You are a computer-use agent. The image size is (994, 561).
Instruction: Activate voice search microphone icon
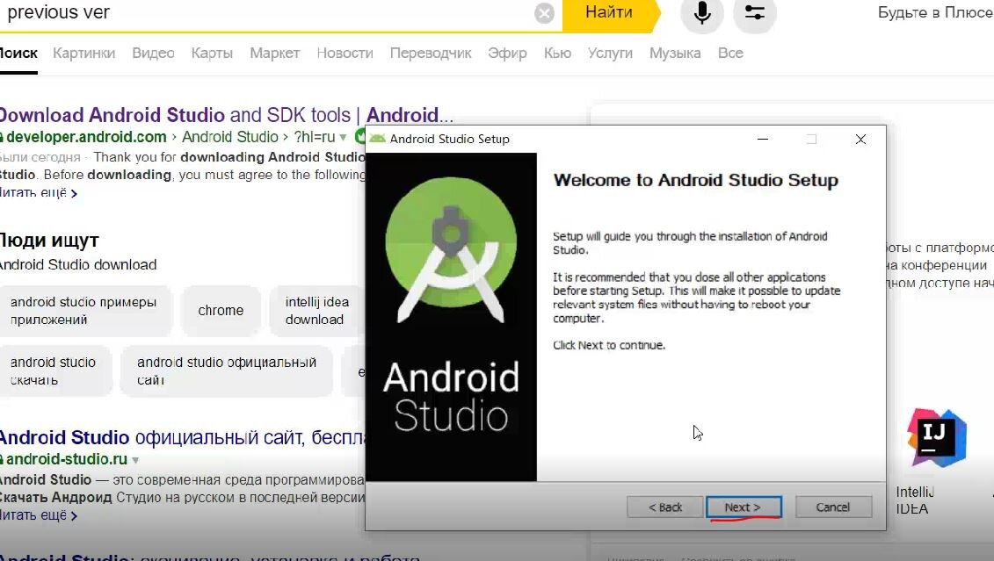point(701,12)
